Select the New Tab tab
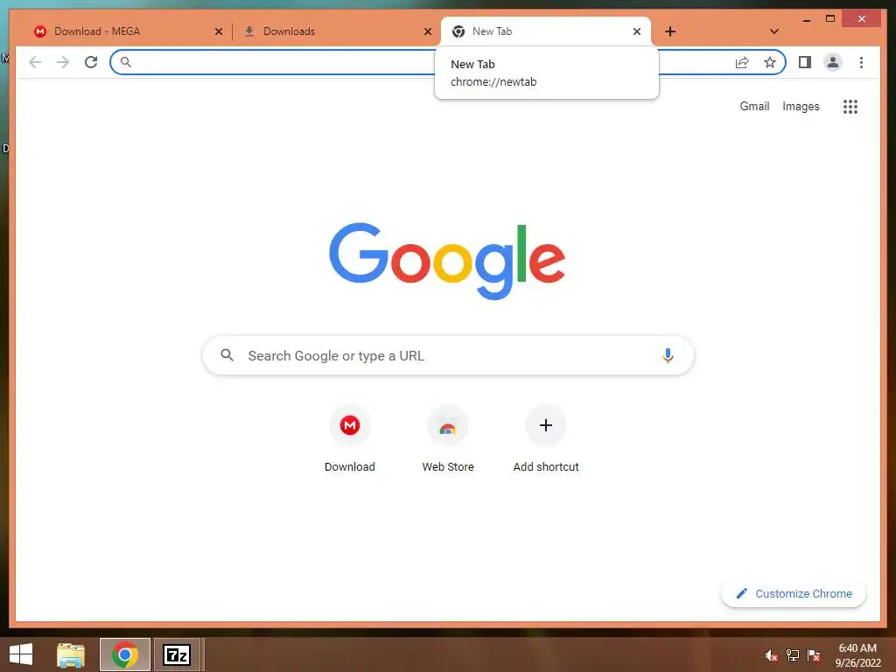Image resolution: width=896 pixels, height=672 pixels. coord(546,31)
